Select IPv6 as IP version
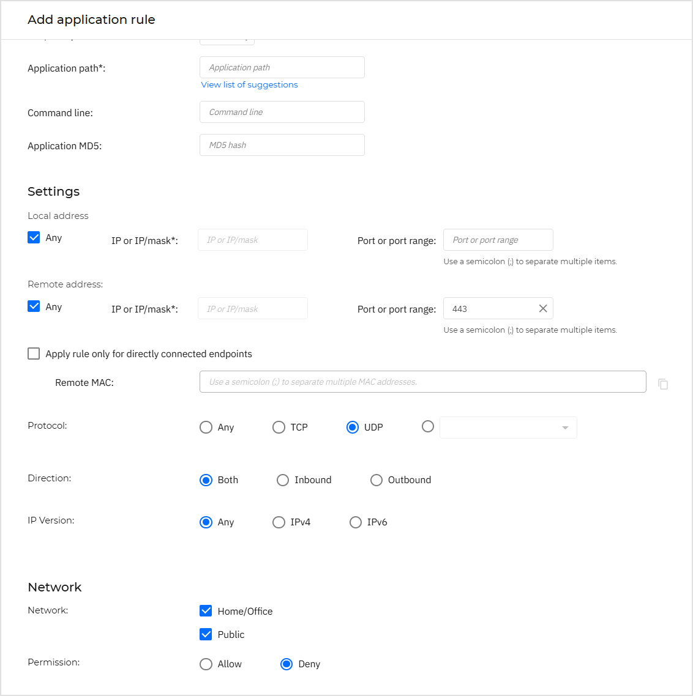This screenshot has width=693, height=696. pyautogui.click(x=356, y=522)
